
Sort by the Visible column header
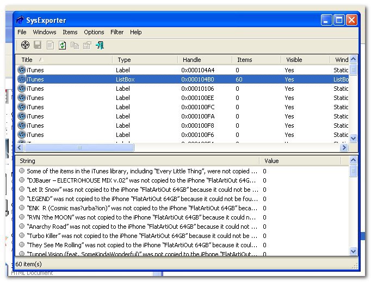[306, 60]
